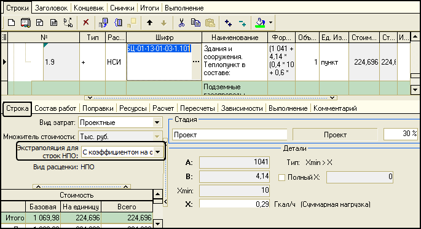Copy using the two-pages icon
This screenshot has width=421, height=229.
tap(195, 23)
